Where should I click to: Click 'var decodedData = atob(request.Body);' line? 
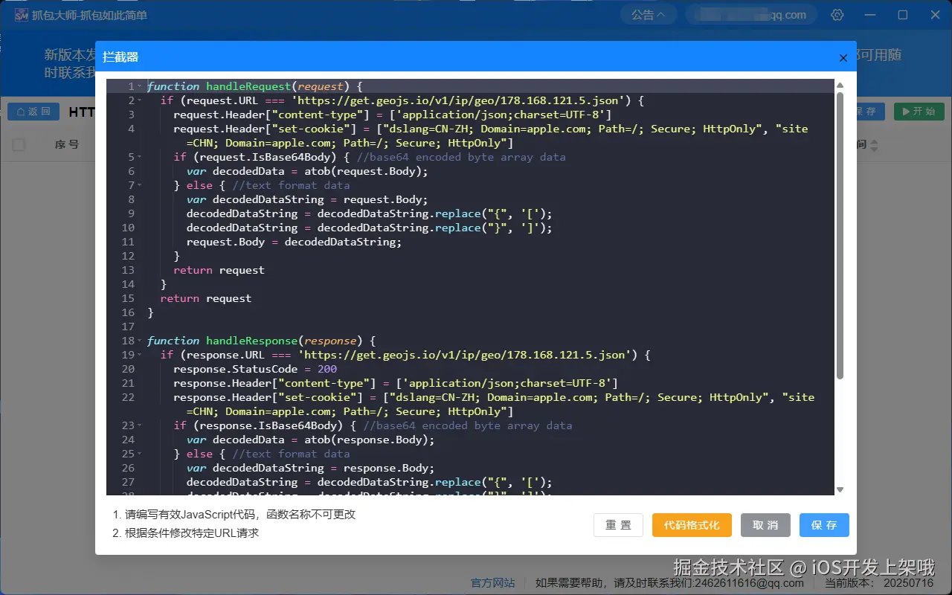pyautogui.click(x=307, y=171)
